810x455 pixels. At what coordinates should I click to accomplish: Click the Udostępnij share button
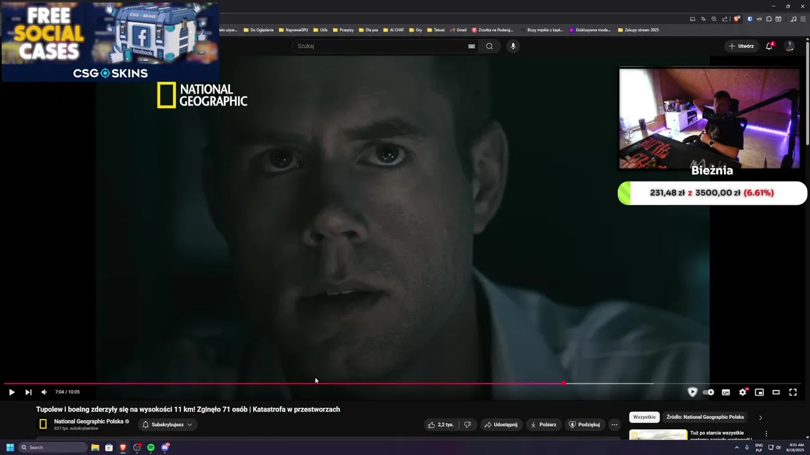[501, 425]
